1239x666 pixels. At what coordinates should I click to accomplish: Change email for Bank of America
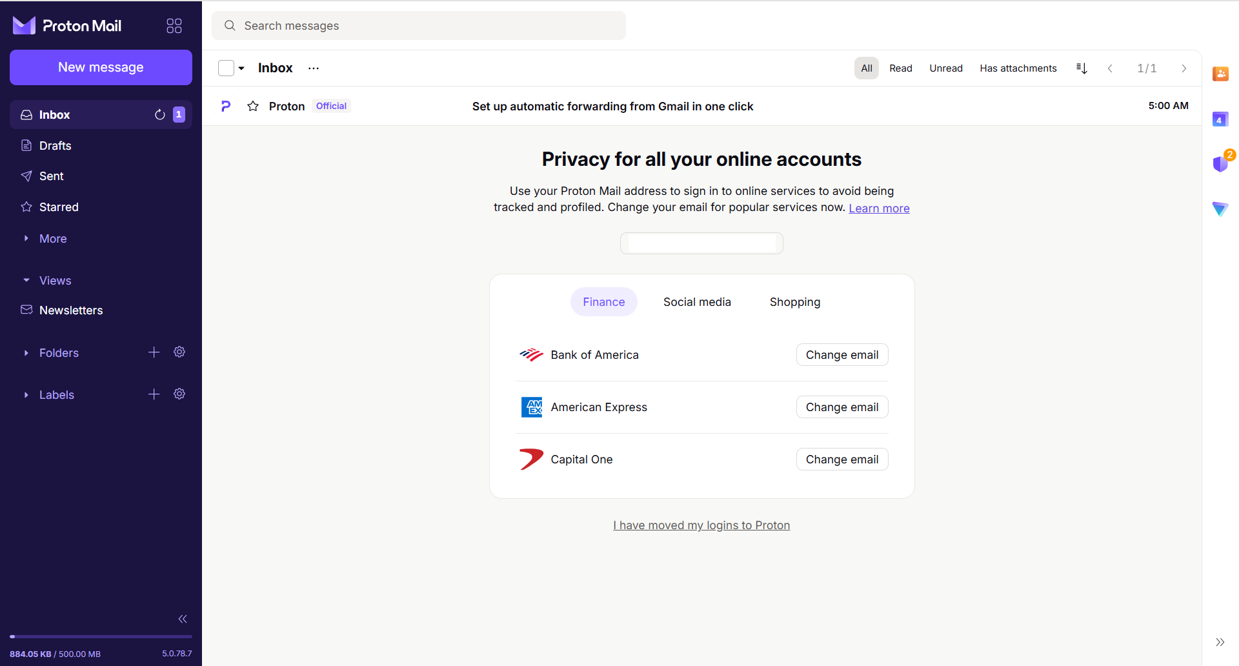(x=842, y=355)
